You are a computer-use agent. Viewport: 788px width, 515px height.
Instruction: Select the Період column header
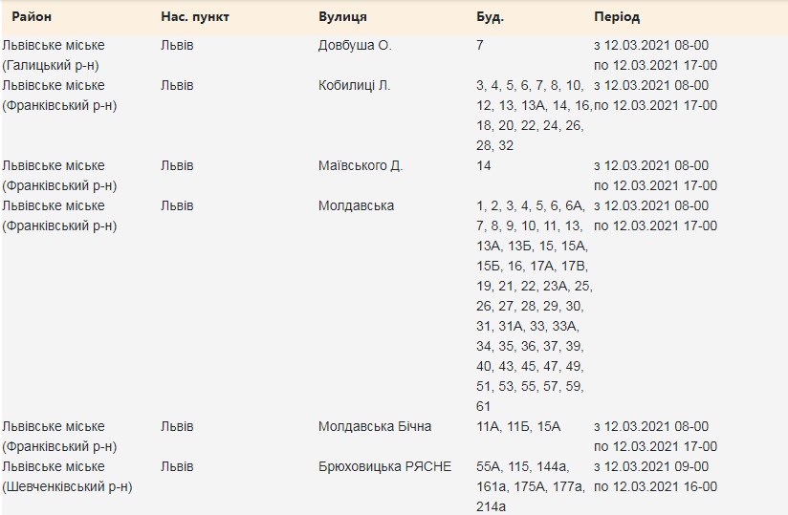(617, 17)
